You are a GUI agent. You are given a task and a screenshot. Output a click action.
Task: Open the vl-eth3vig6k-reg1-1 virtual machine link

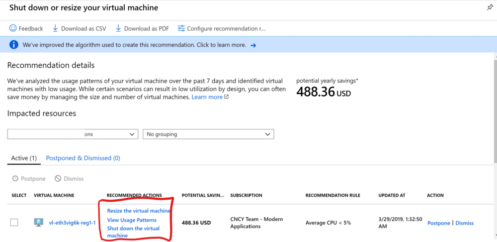tap(72, 223)
